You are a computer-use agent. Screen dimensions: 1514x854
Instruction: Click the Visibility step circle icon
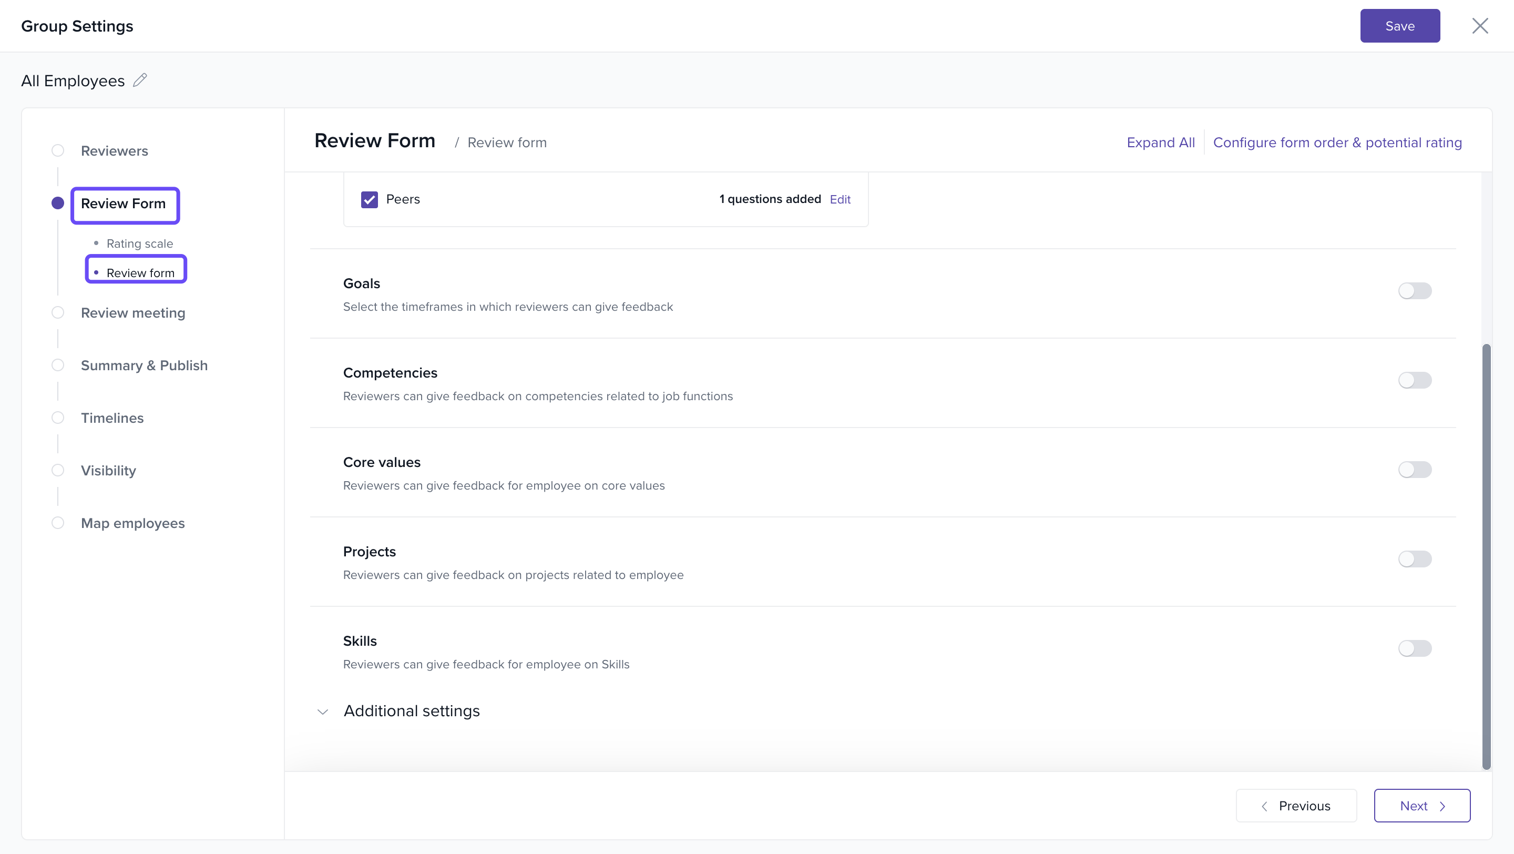click(x=58, y=470)
